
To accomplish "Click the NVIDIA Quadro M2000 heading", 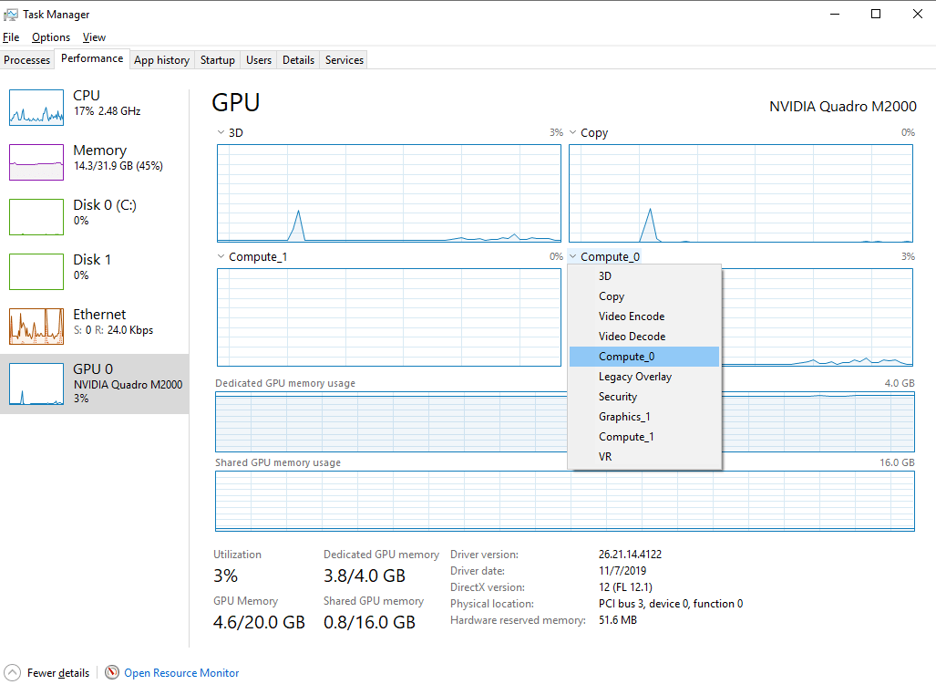I will coord(842,107).
